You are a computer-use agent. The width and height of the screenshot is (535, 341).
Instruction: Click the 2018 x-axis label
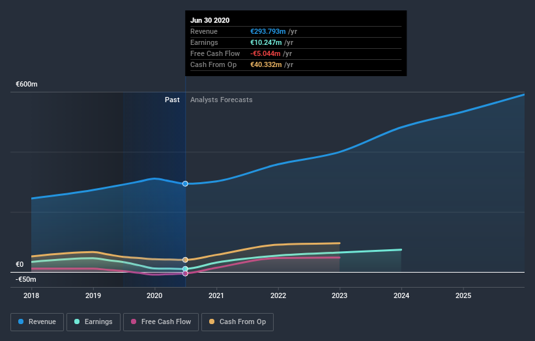31,295
